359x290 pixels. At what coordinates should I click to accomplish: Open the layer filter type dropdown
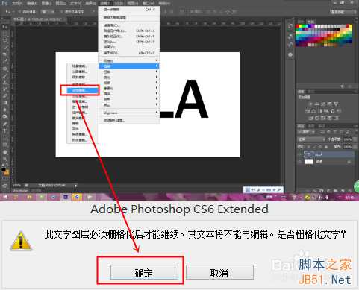click(x=306, y=132)
